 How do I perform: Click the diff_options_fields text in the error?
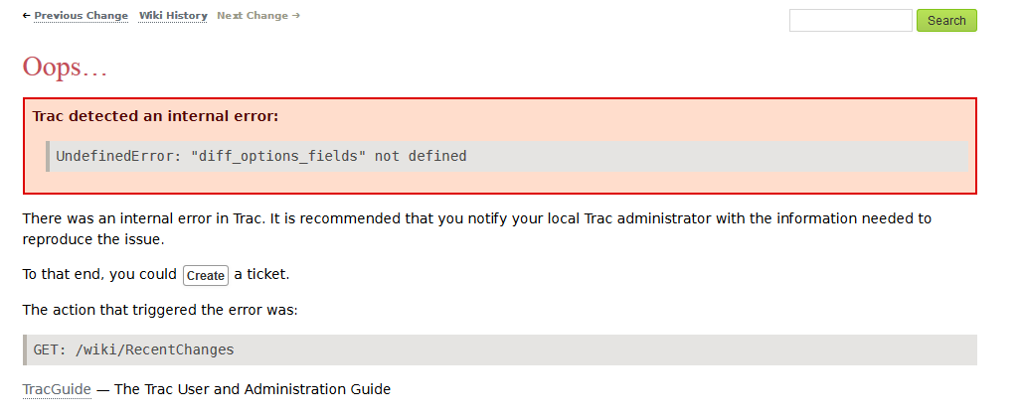pos(274,156)
